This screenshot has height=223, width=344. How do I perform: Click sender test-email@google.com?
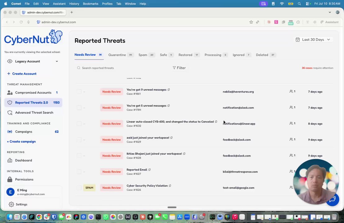click(x=238, y=188)
